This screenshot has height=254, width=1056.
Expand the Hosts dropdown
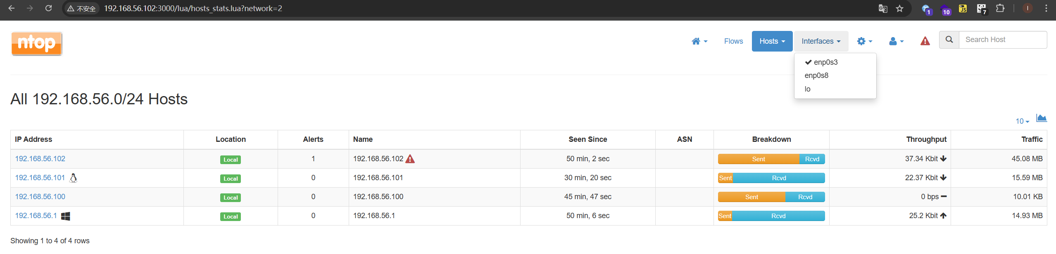coord(772,41)
